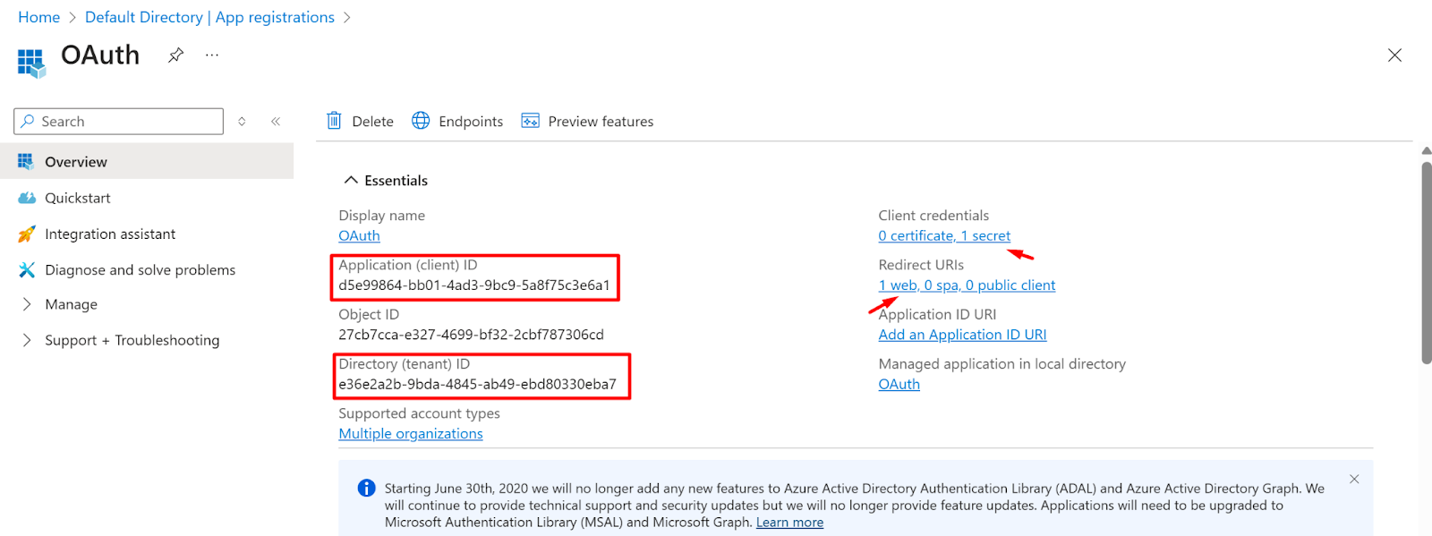Image resolution: width=1432 pixels, height=536 pixels.
Task: Open the Preview features icon
Action: [x=531, y=121]
